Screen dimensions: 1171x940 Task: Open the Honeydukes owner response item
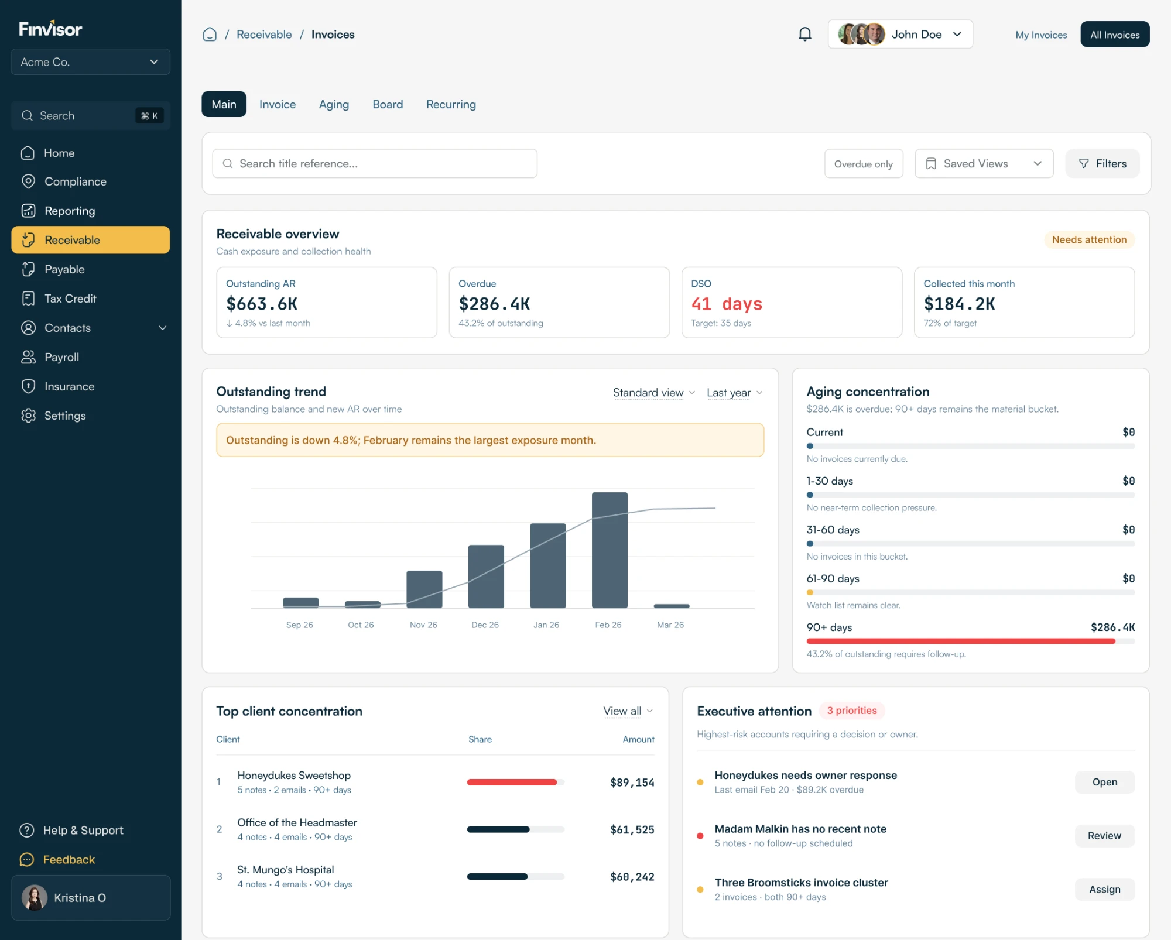tap(1104, 782)
